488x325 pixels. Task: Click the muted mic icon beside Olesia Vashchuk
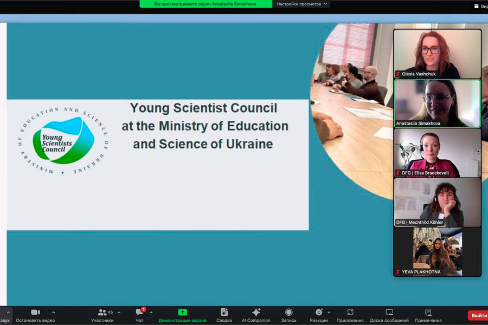pos(398,74)
